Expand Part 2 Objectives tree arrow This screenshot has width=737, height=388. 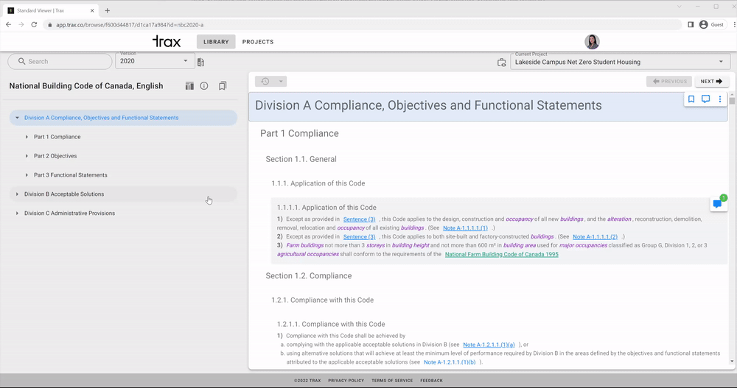27,156
